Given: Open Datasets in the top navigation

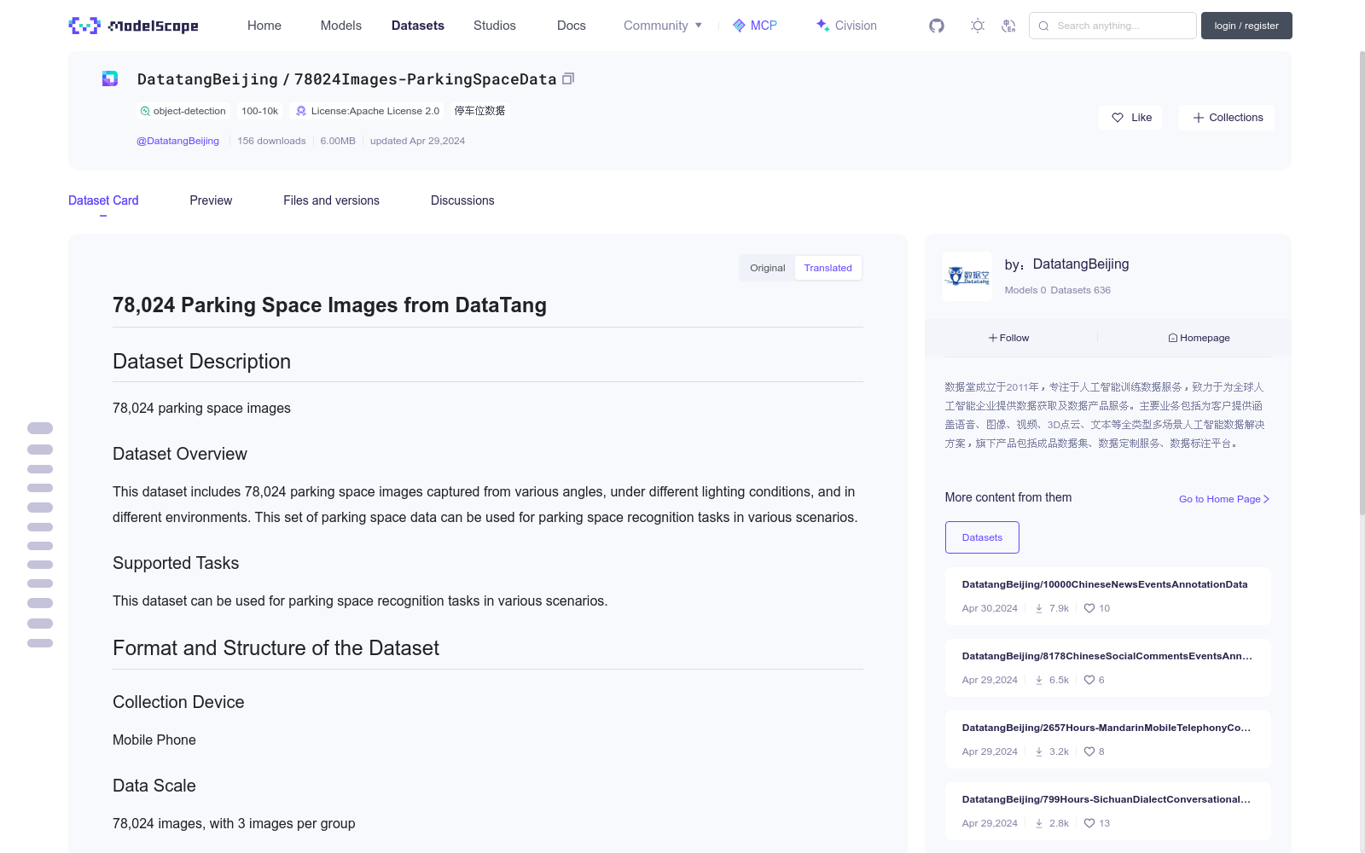Looking at the screenshot, I should [x=418, y=26].
